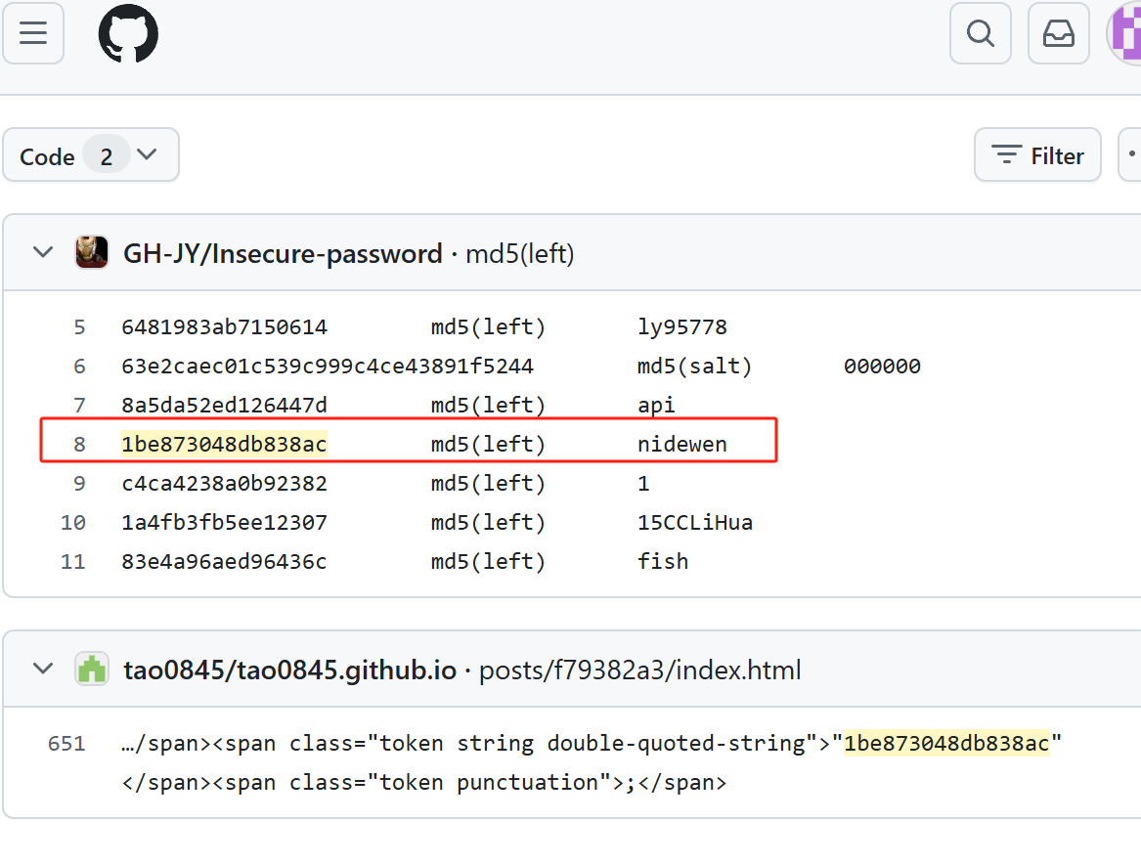
Task: Click line number 9
Action: coord(79,484)
